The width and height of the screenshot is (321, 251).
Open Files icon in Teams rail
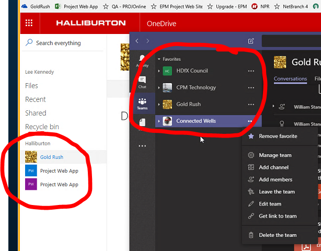point(142,122)
